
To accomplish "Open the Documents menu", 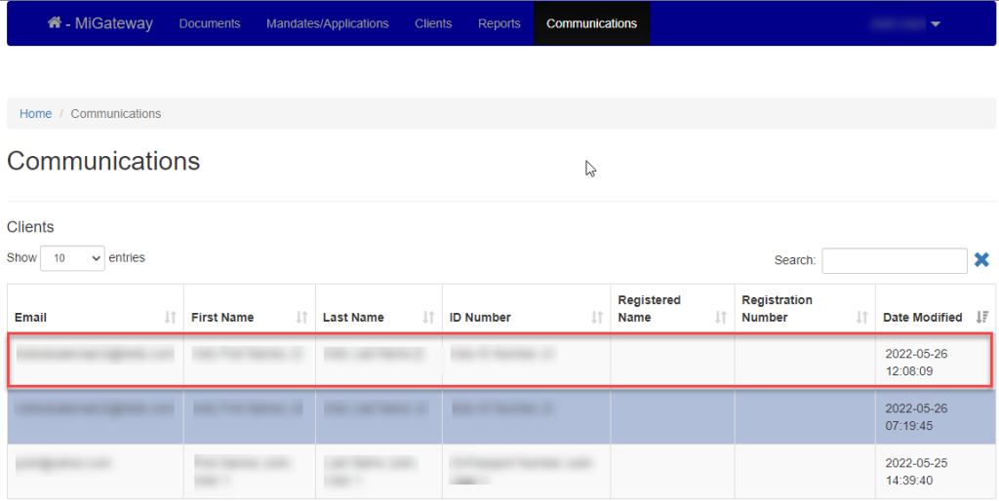I will tap(209, 23).
